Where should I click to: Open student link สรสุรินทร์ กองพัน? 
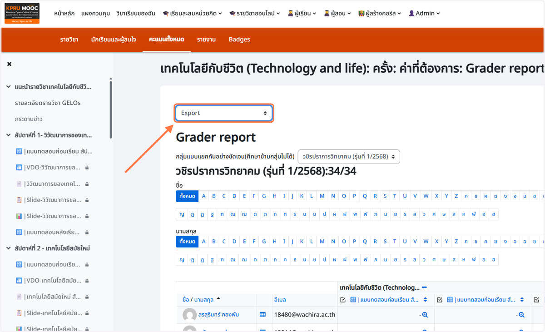(218, 314)
